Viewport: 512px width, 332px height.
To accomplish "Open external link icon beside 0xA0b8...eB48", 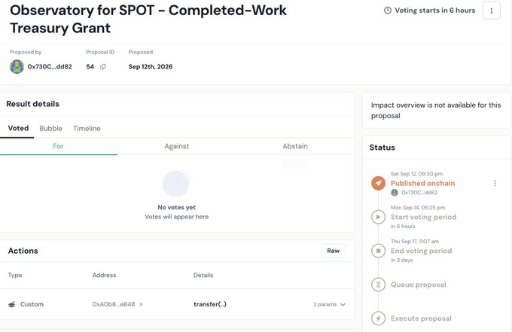I will point(141,304).
